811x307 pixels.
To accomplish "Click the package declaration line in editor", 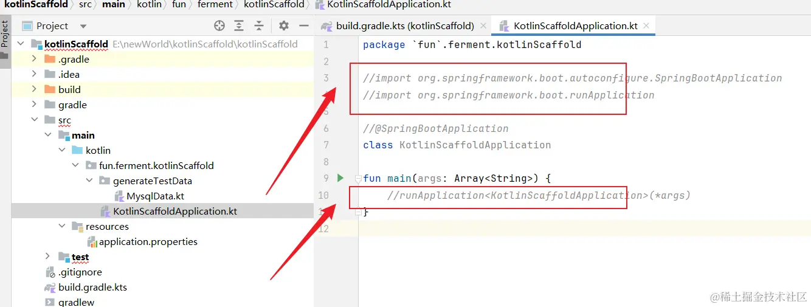I will coord(472,44).
